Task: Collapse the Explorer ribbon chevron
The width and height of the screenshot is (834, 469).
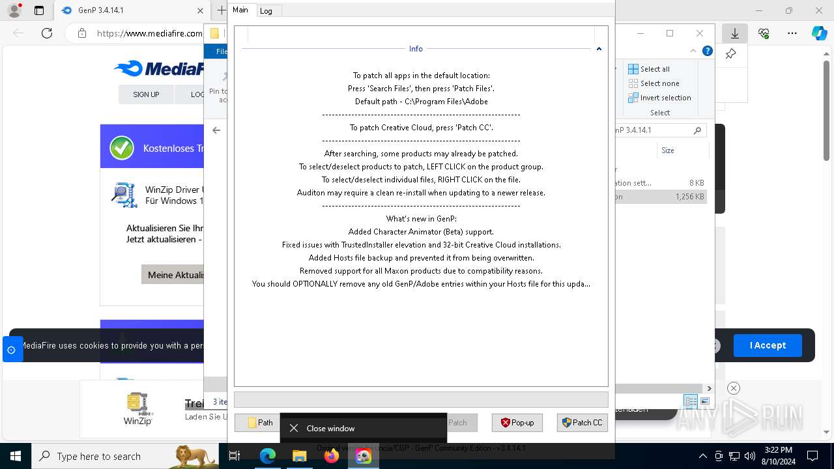Action: tap(693, 51)
